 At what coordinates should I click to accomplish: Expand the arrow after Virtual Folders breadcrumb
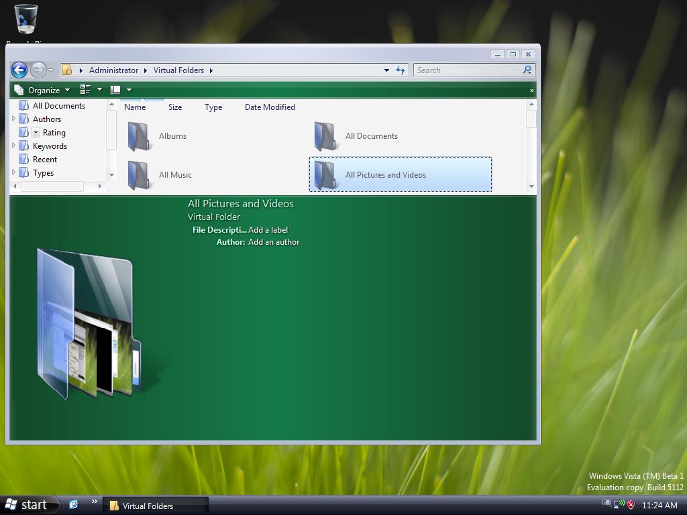point(211,70)
